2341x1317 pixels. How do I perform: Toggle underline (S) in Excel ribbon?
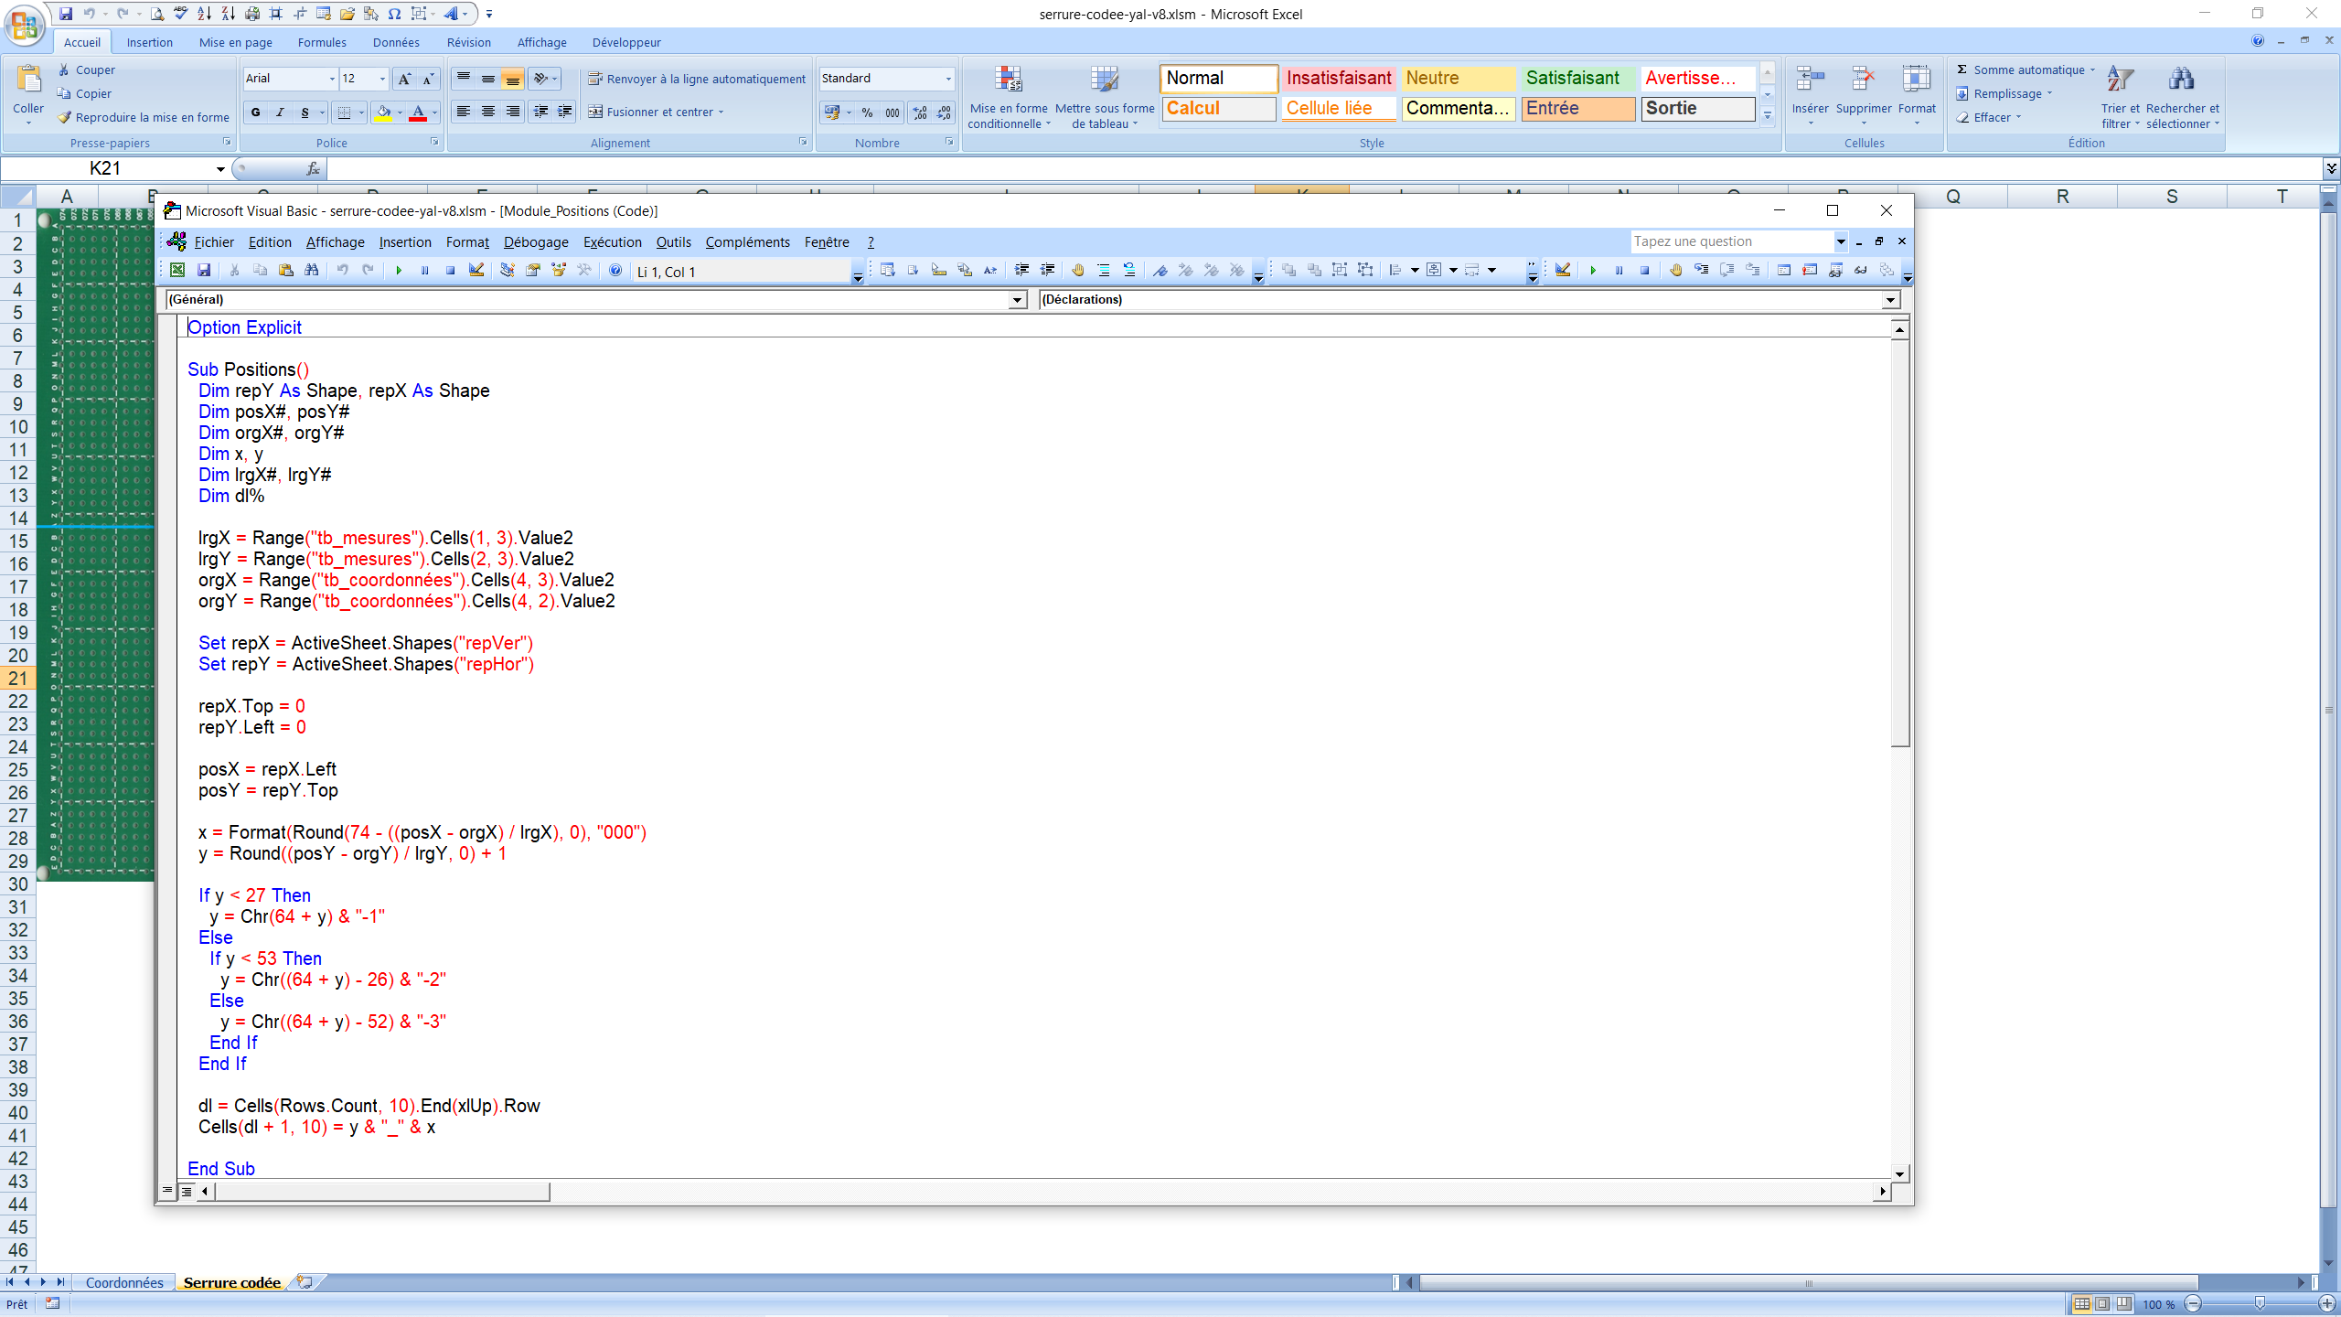(x=305, y=112)
